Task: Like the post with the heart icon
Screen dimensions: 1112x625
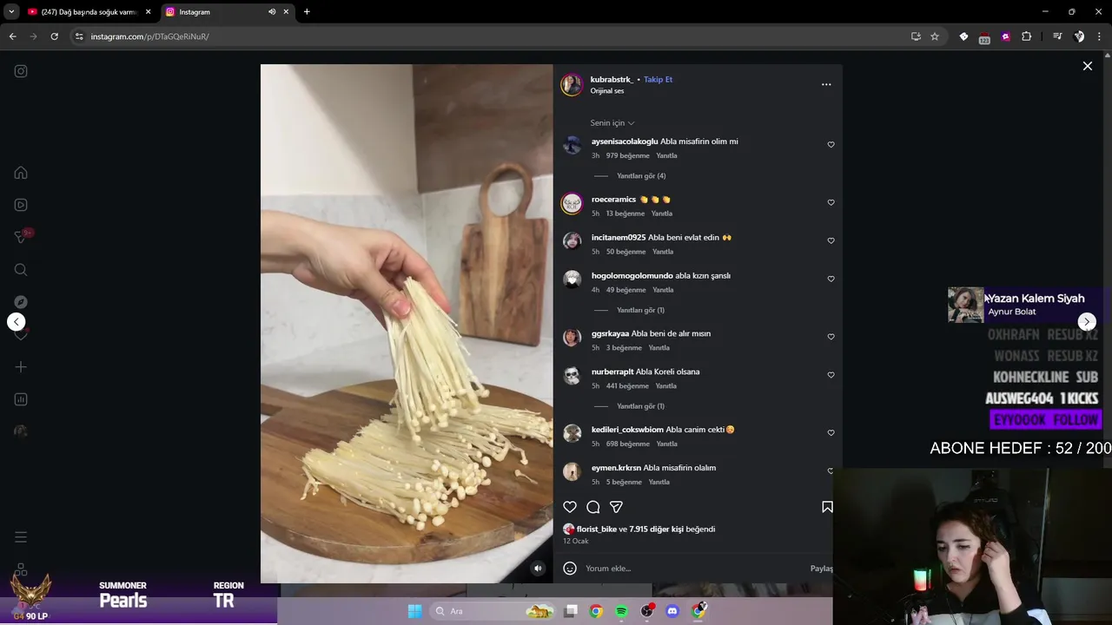Action: click(x=570, y=507)
